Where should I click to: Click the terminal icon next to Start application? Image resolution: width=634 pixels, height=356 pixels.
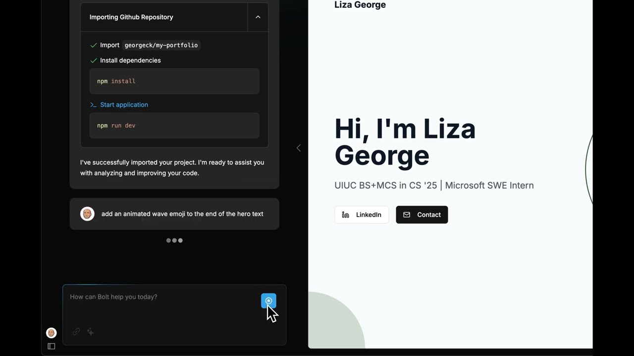click(93, 104)
